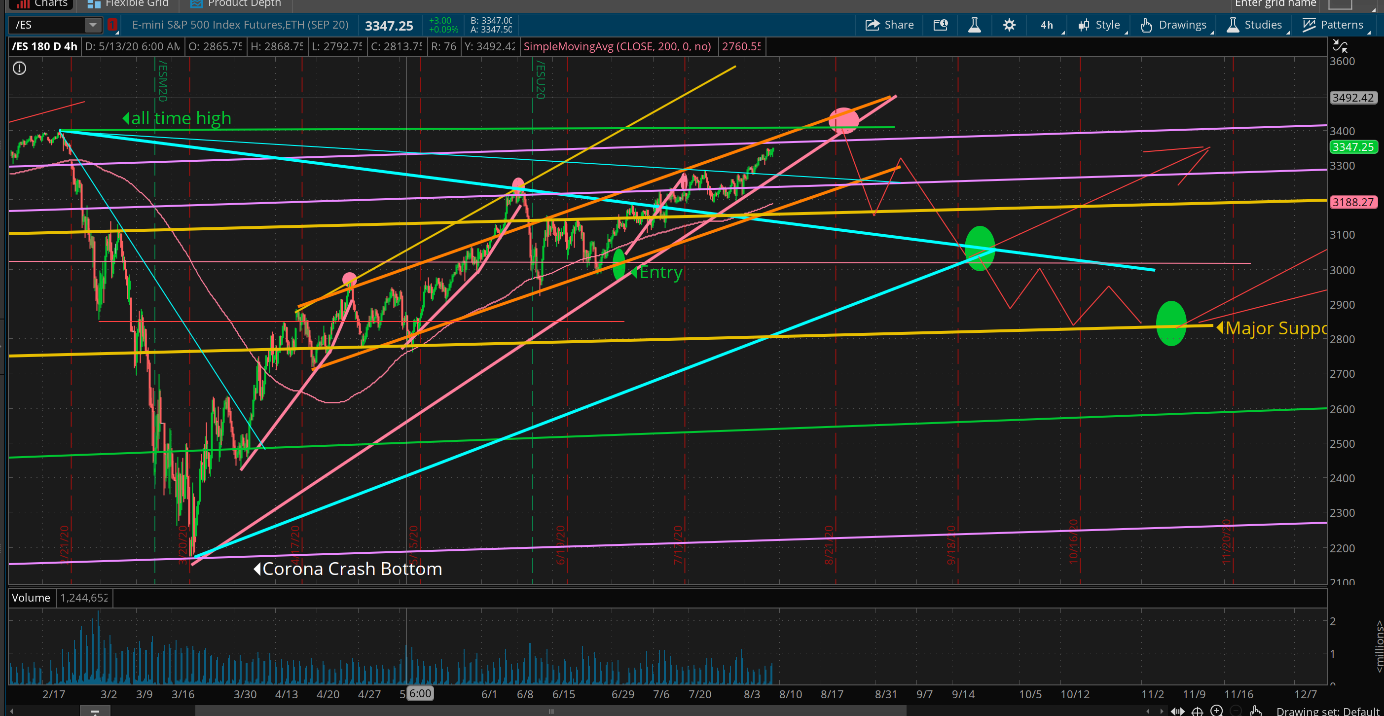The height and width of the screenshot is (716, 1384).
Task: Toggle the time axis expansion arrows icon
Action: click(x=1178, y=711)
